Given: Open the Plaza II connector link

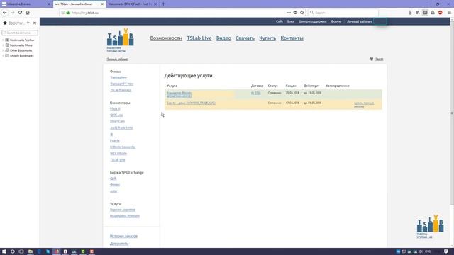Looking at the screenshot, I should 115,108.
